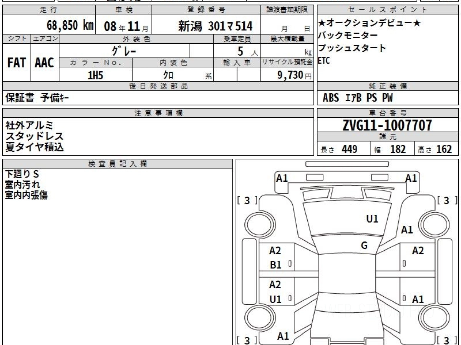Click the セールスポイント header
The width and height of the screenshot is (461, 345).
coord(388,10)
